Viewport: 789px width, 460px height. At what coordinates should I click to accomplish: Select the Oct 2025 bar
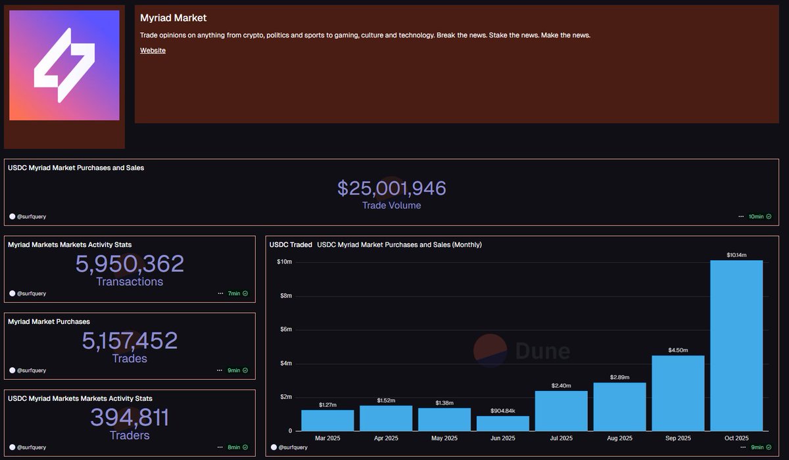[736, 346]
